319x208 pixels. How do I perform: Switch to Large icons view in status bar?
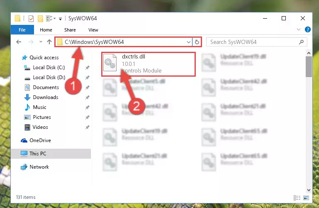point(306,198)
